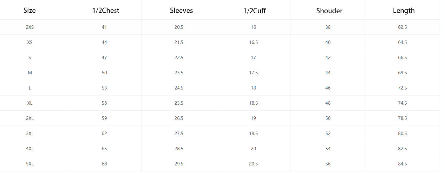The width and height of the screenshot is (445, 173).
Task: Click 1/2Chest value 68 in 5XL row
Action: tap(104, 164)
